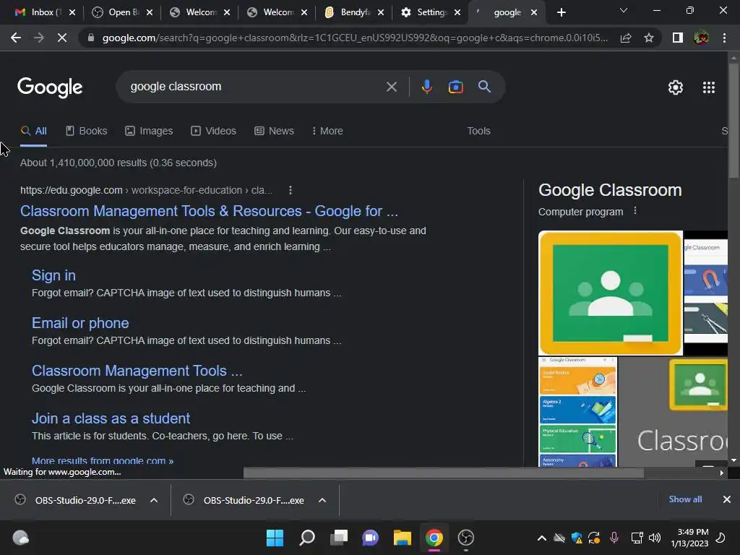Open Join a class as a student
The width and height of the screenshot is (740, 555).
pos(111,418)
